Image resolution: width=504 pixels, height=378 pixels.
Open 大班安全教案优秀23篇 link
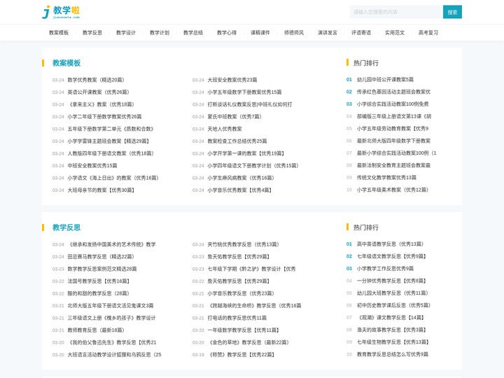pos(232,80)
